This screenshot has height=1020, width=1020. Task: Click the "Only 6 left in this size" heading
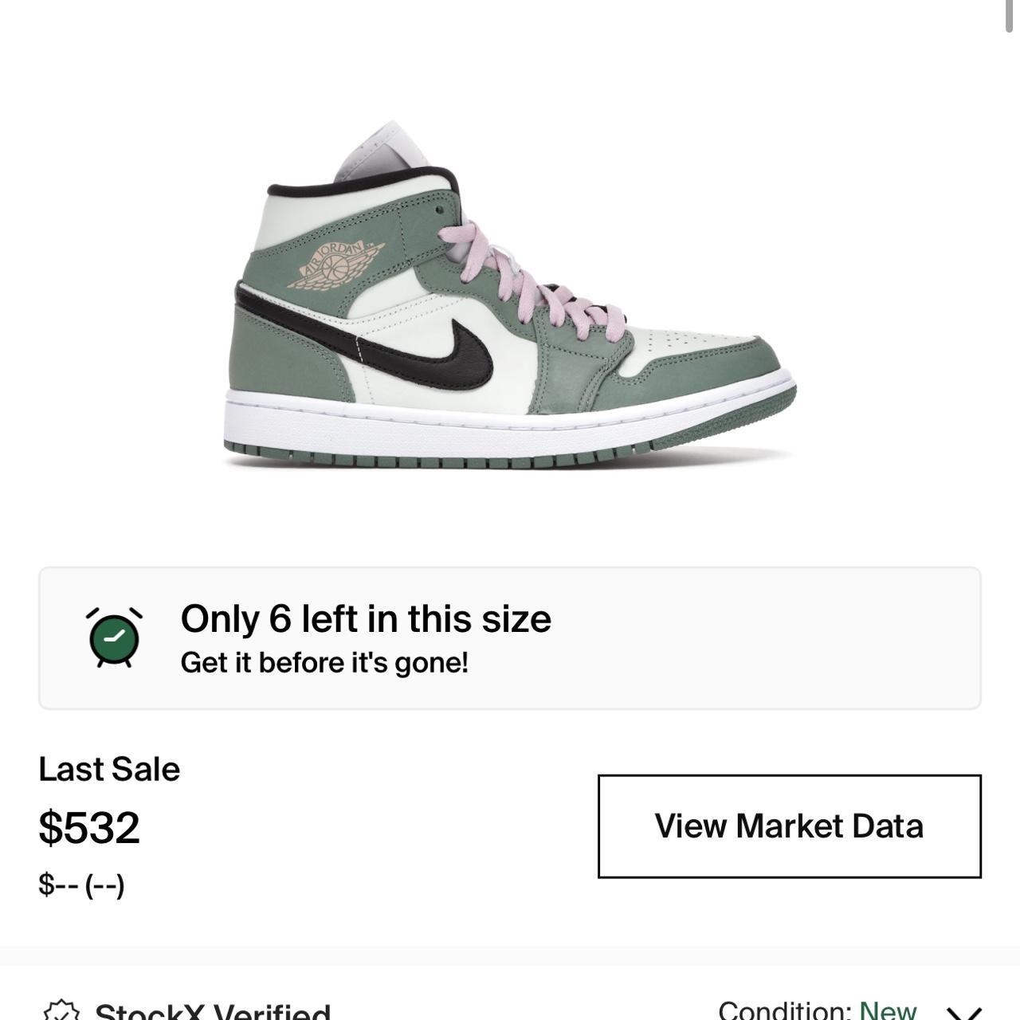coord(366,618)
